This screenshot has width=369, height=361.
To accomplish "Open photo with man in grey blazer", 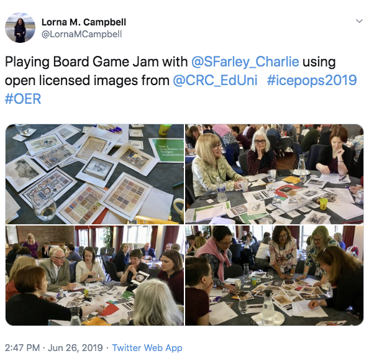I will [94, 276].
